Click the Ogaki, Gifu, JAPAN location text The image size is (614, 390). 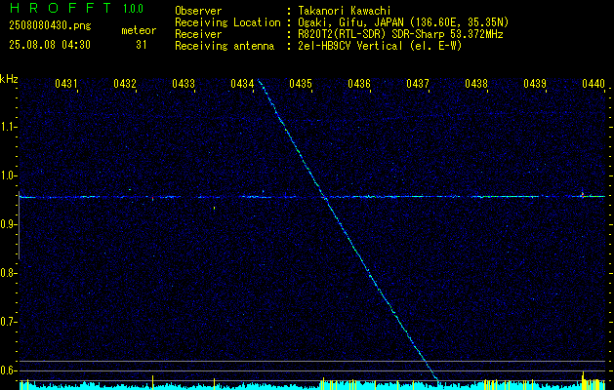(x=403, y=22)
